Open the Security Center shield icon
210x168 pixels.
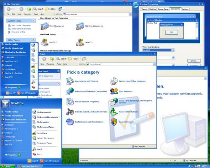click(x=114, y=122)
